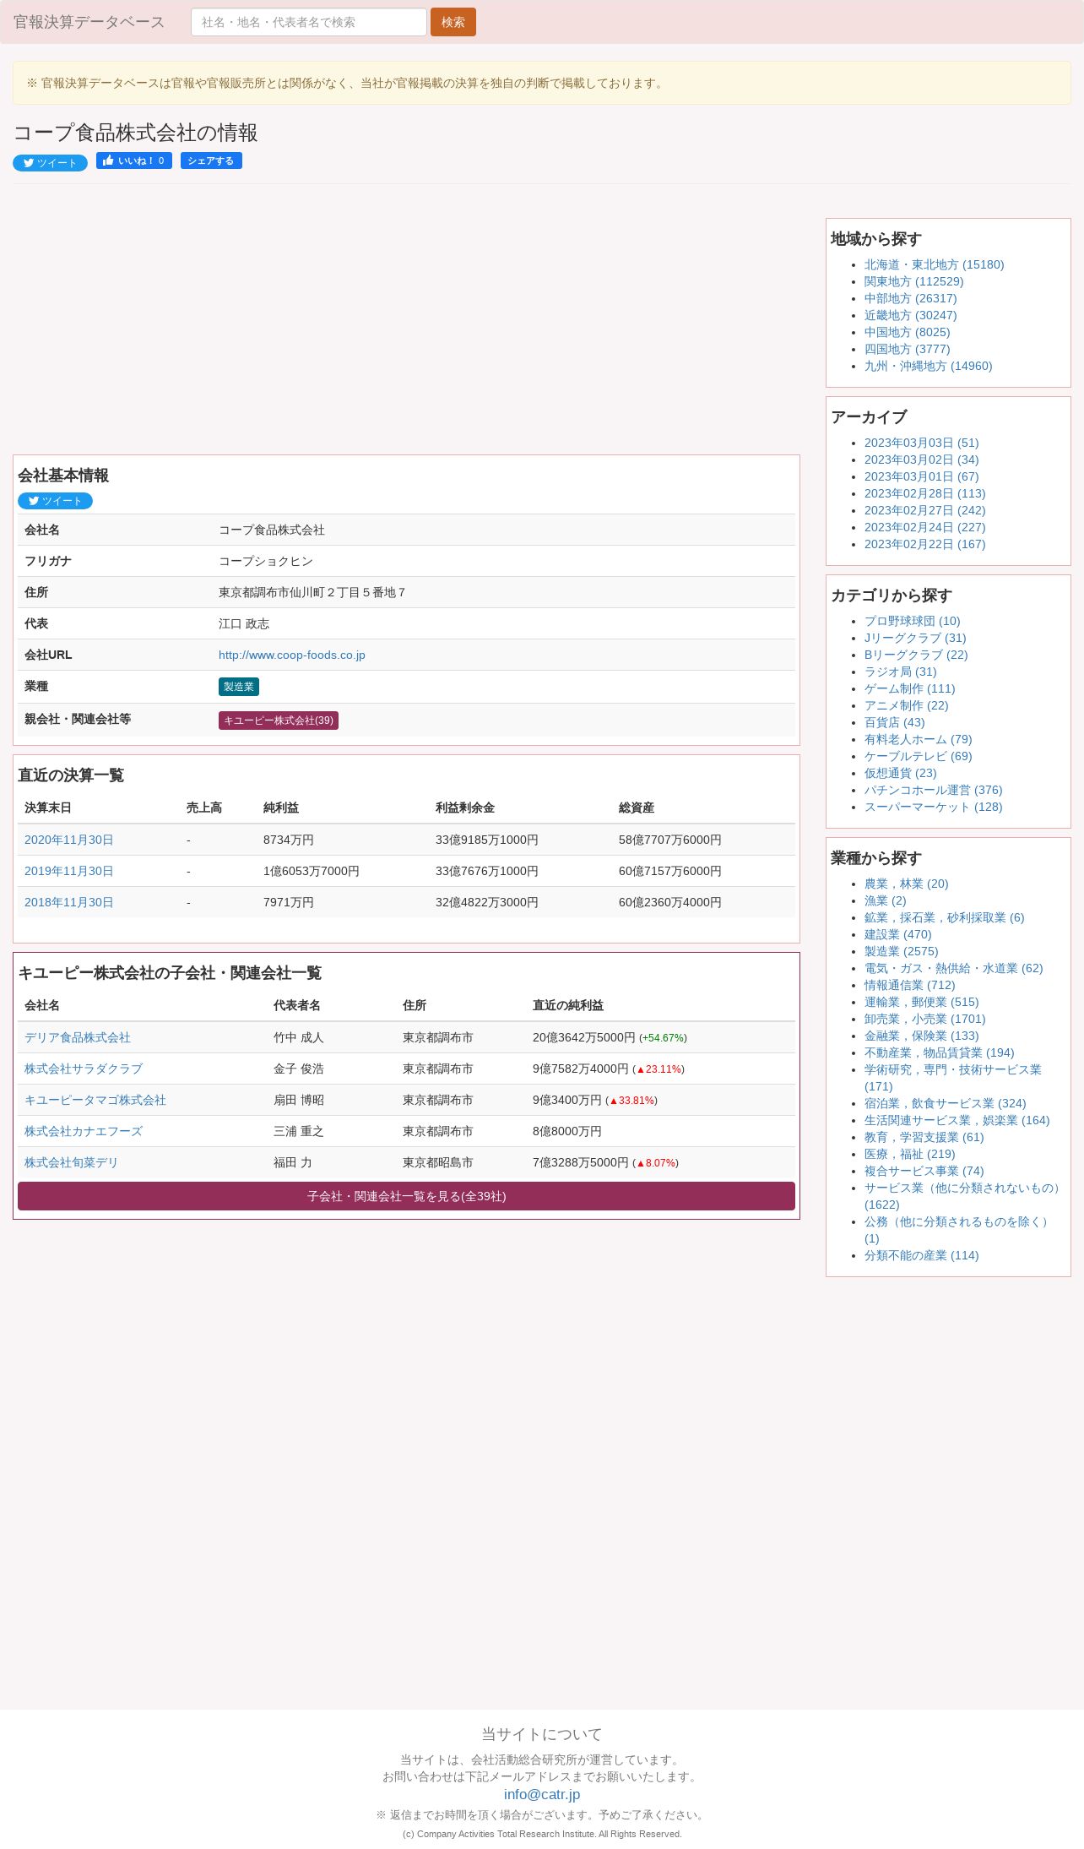
Task: Open キユーピータマゴ株式会社 company page
Action: [95, 1100]
